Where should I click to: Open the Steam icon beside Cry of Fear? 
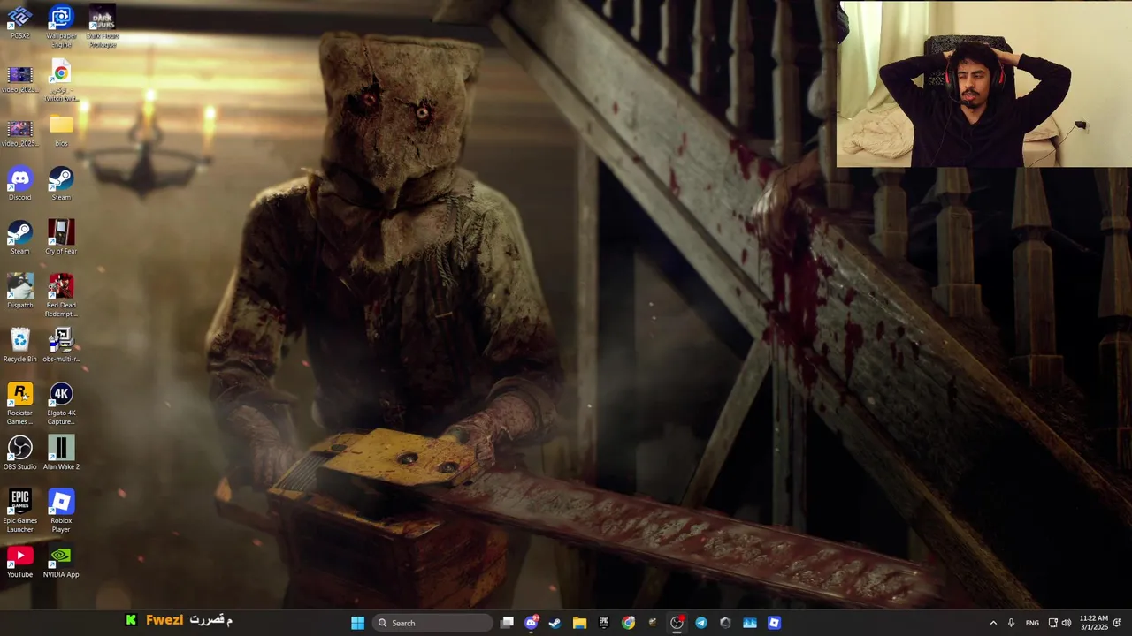tap(19, 238)
